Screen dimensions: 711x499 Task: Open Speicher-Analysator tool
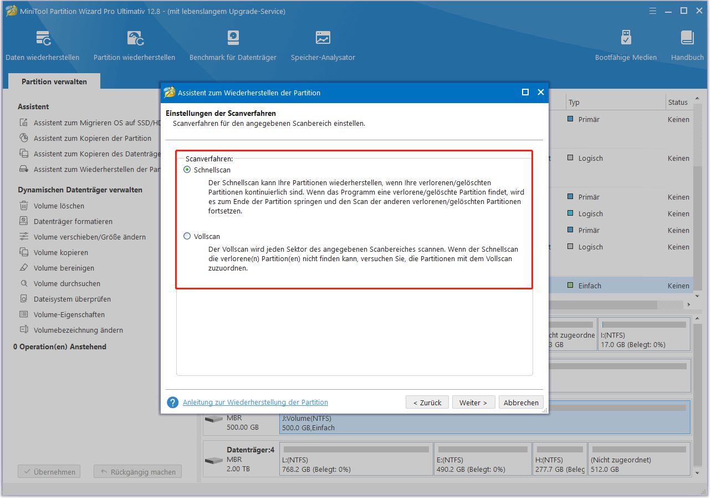point(323,45)
